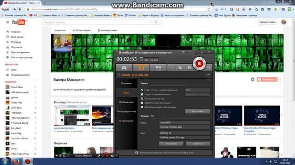Screen dimensions: 295x165
Task: Stop recording with the red round button
Action: [x=199, y=64]
